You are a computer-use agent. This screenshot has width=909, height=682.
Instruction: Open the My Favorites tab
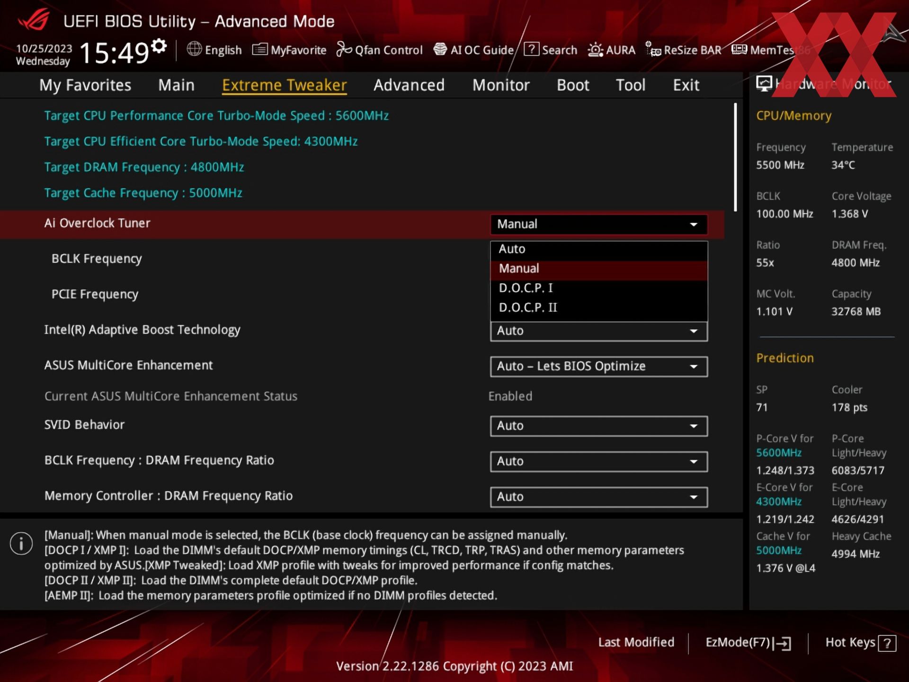85,85
